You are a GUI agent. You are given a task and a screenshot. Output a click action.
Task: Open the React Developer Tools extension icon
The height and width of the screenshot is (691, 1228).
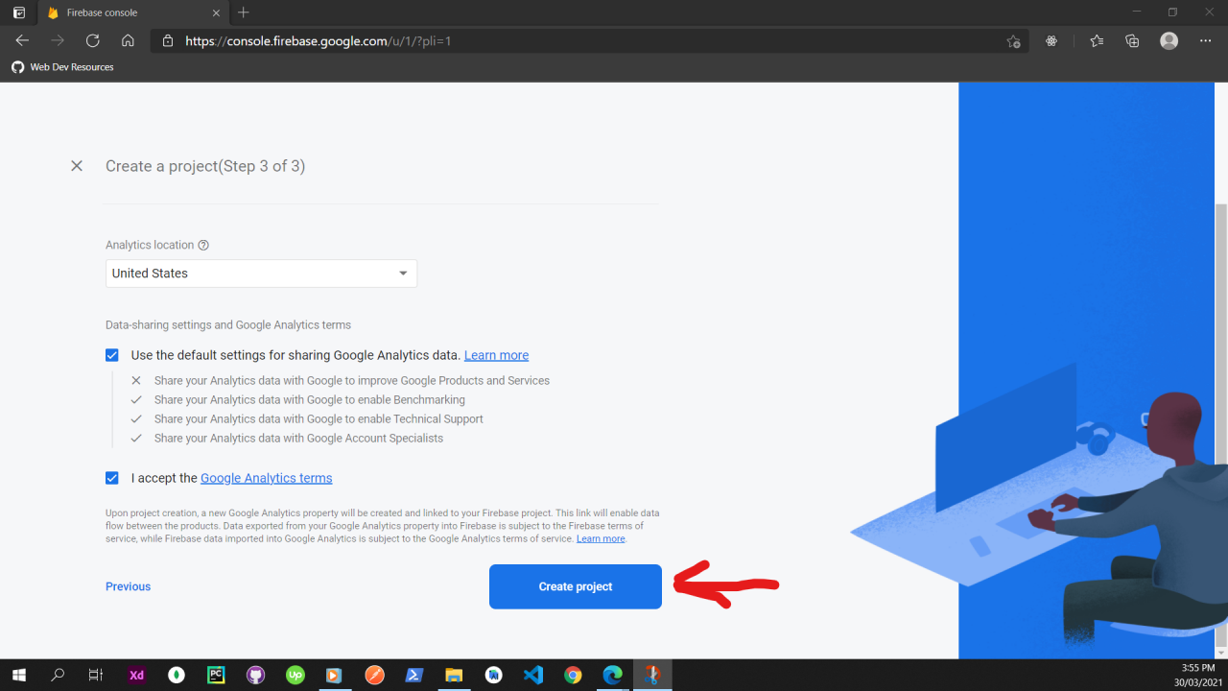tap(1052, 41)
